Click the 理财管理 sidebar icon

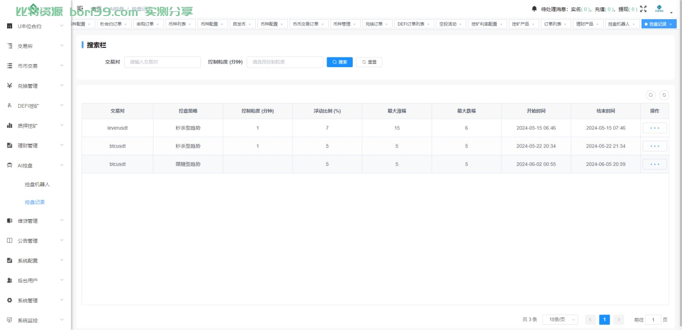coord(10,145)
